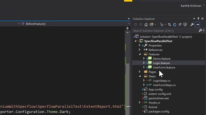Select the App.config file
Viewport: 206px width, 115px height.
(x=155, y=89)
